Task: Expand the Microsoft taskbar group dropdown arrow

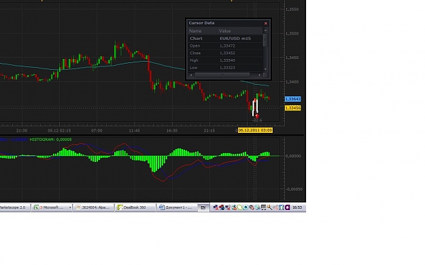Action: (70, 207)
